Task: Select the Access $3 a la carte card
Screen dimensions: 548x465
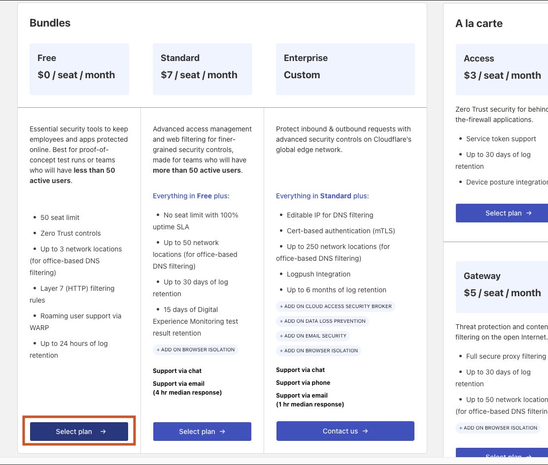Action: click(502, 69)
